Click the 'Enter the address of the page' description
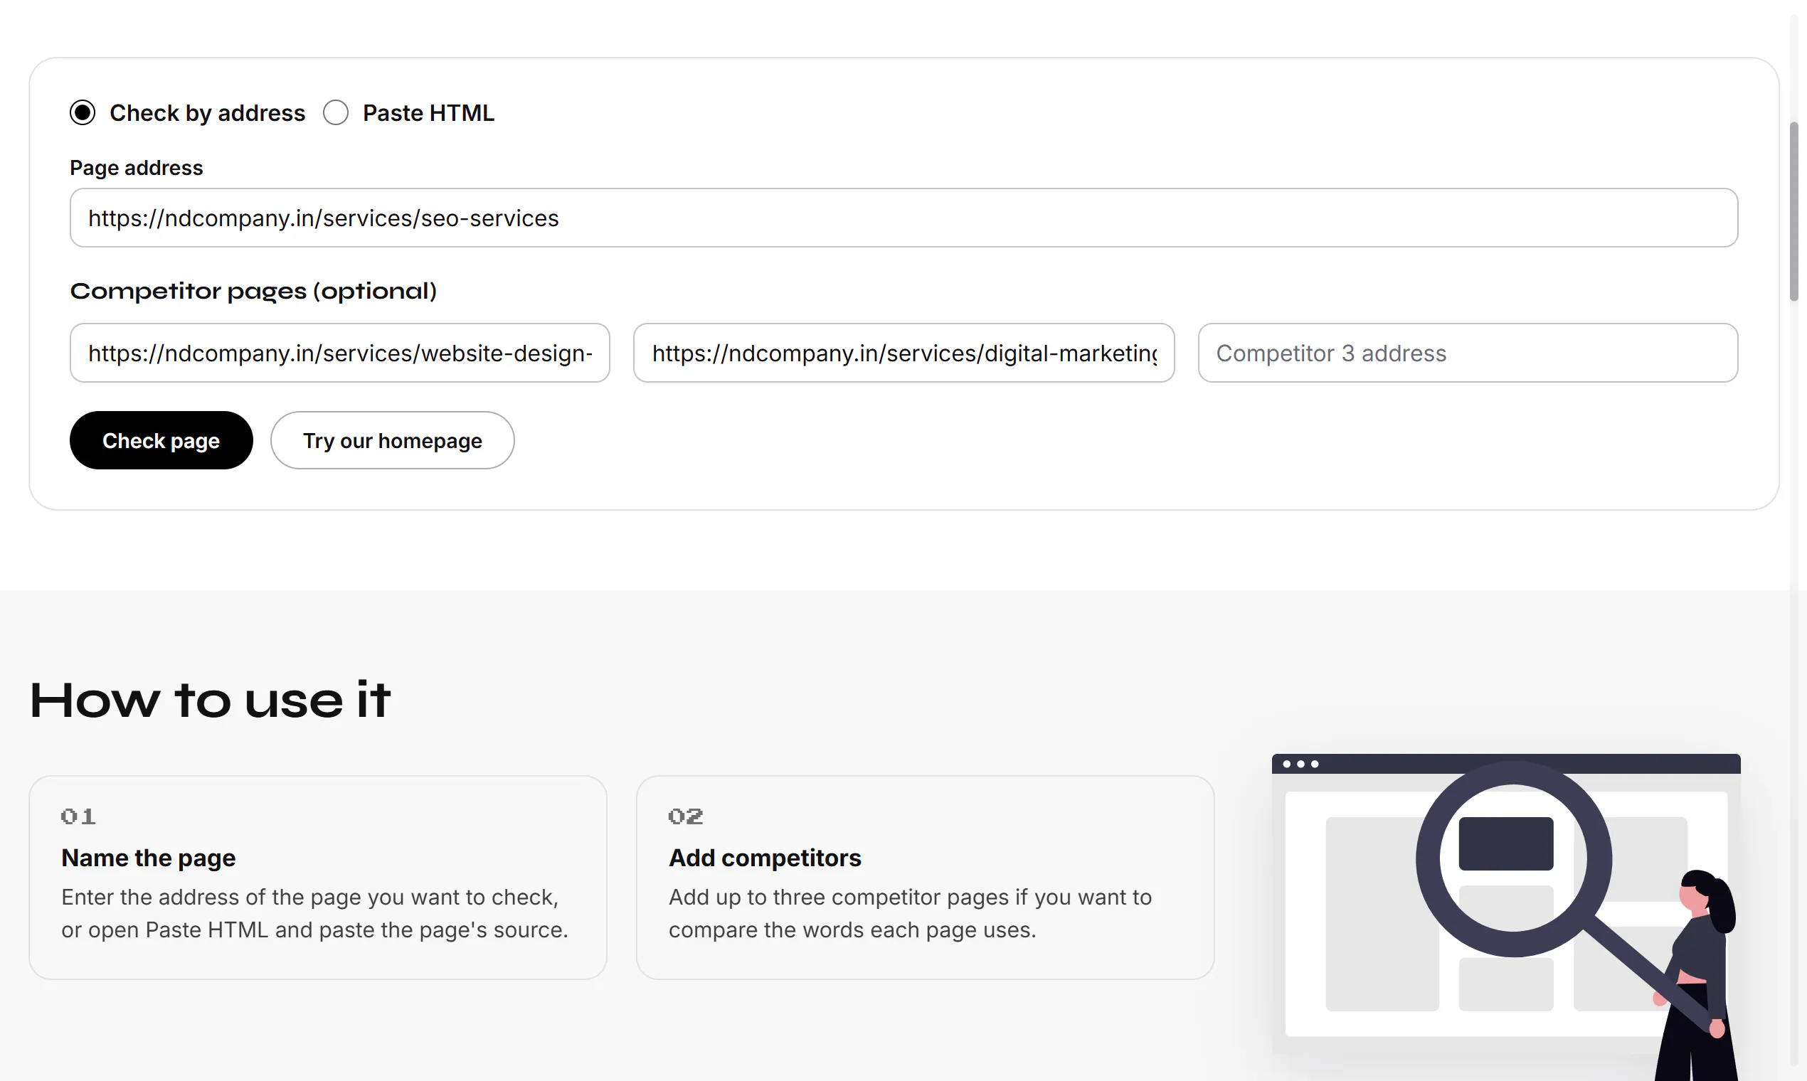The image size is (1807, 1081). point(314,913)
